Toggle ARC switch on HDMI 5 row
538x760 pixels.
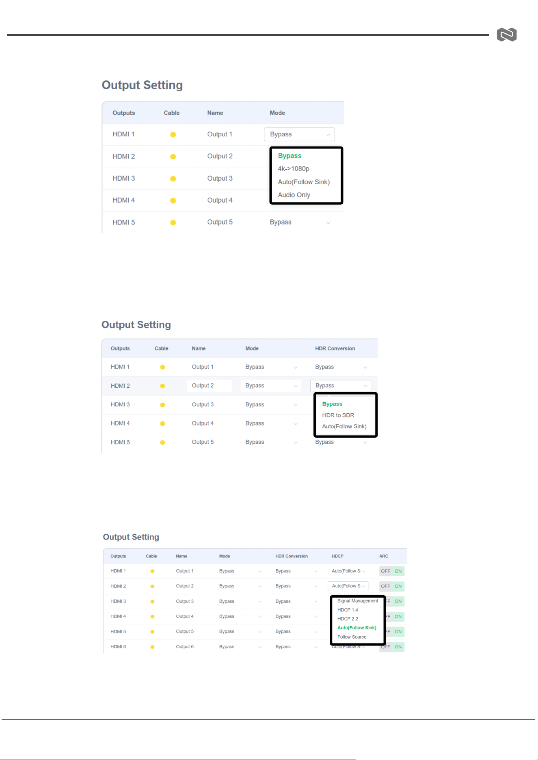tap(395, 632)
